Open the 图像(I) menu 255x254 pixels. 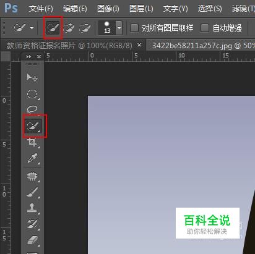tap(108, 9)
